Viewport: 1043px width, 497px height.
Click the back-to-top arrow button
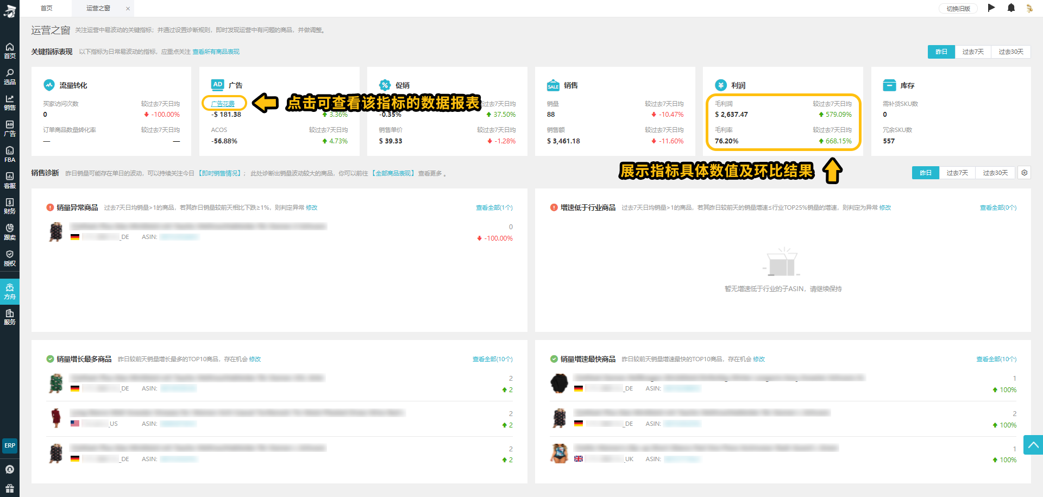(1033, 445)
